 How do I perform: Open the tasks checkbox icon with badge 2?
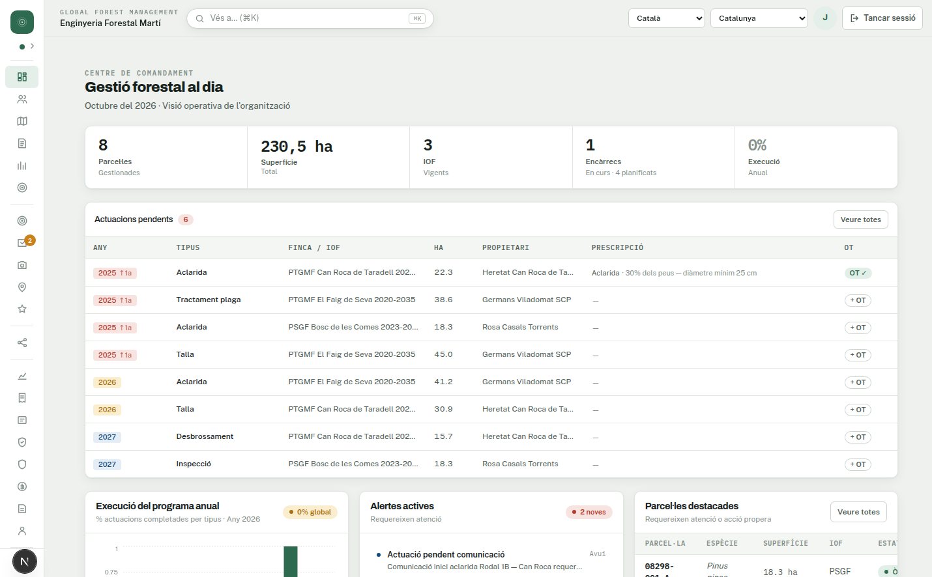click(x=22, y=243)
